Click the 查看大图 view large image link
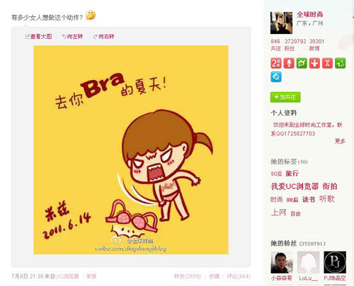354x286 pixels. point(38,37)
